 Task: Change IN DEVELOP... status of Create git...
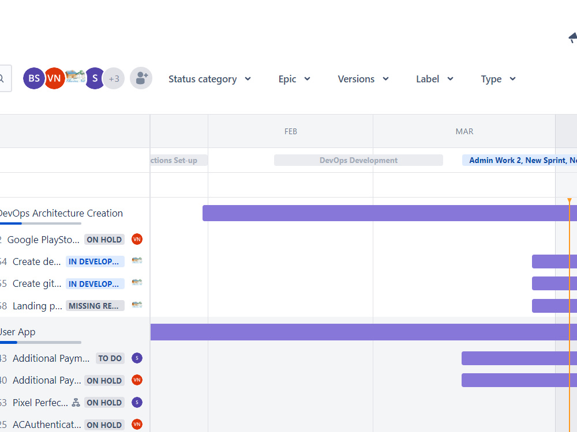[95, 283]
